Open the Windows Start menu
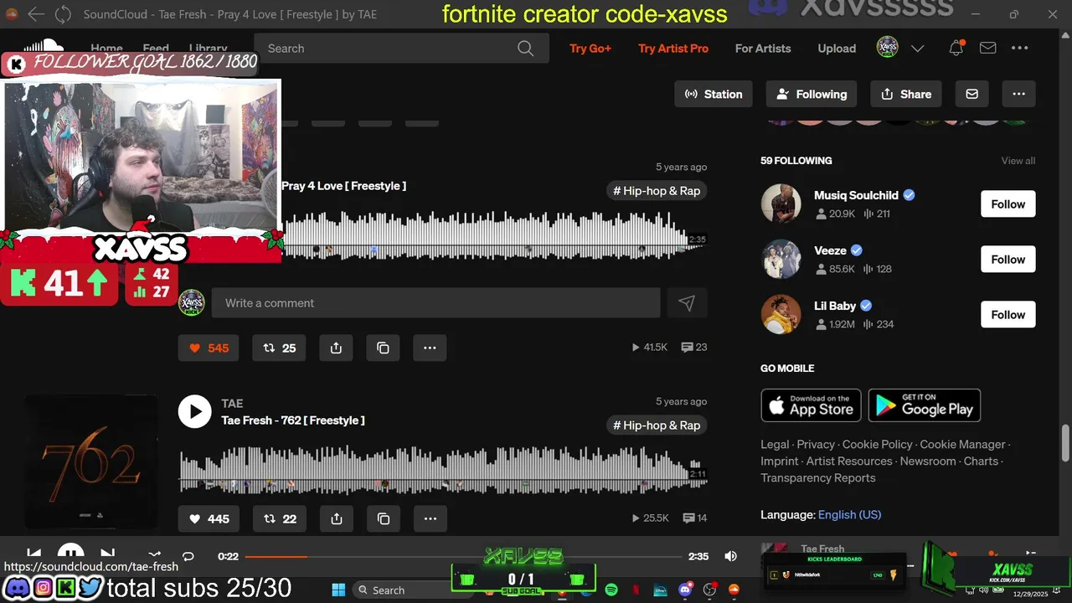 (x=338, y=590)
